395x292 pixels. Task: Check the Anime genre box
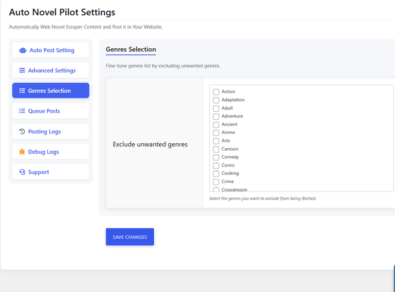[216, 133]
